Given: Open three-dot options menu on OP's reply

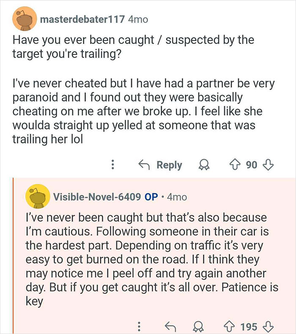Looking at the screenshot, I should (x=139, y=326).
